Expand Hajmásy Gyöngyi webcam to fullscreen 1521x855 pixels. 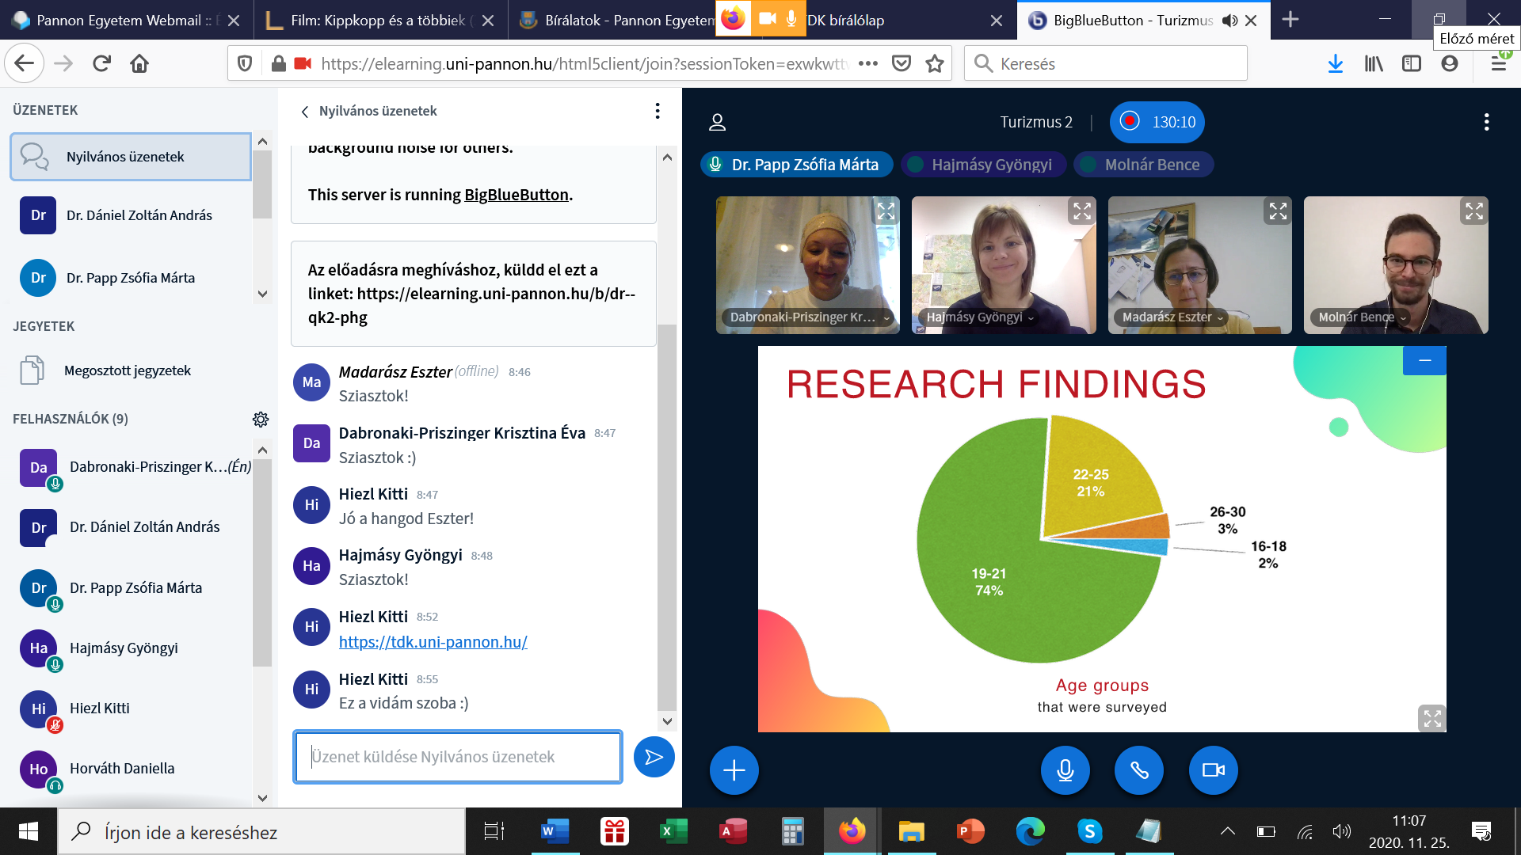(1081, 211)
